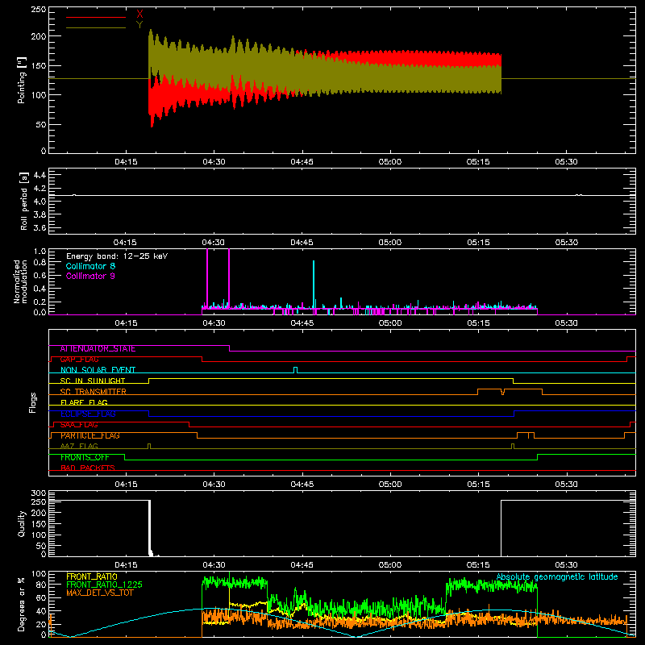645x645 pixels.
Task: Click the GAP_FLAG label
Action: pyautogui.click(x=79, y=360)
